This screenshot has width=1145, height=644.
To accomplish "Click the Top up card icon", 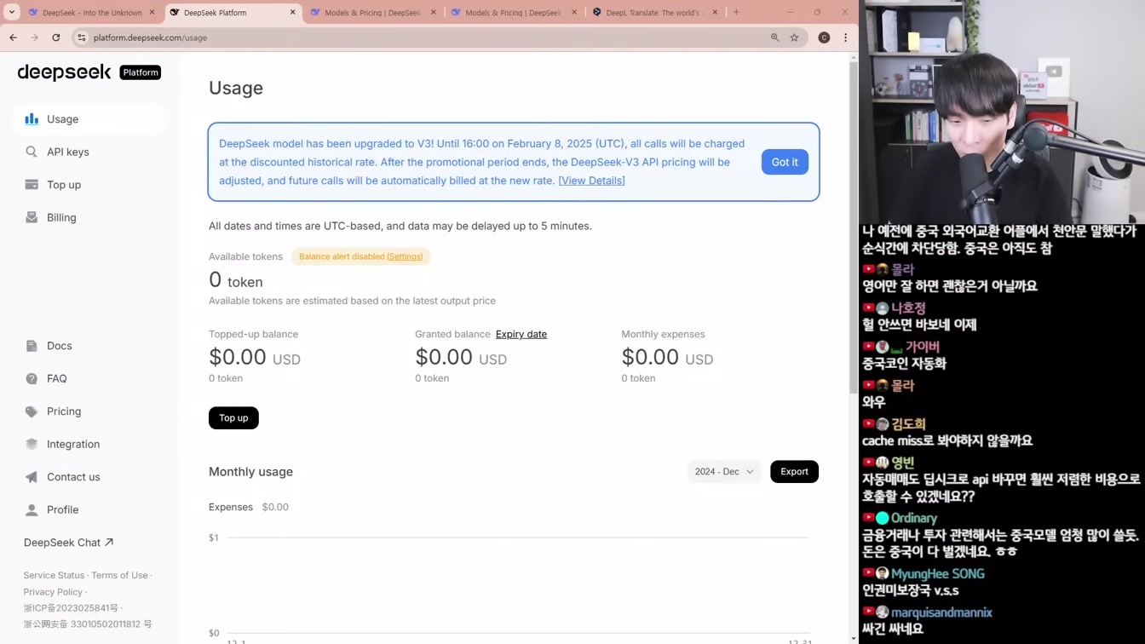I will point(32,185).
